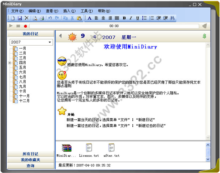Select 三月 in the month tree
This screenshot has height=173, width=220.
(22, 58)
